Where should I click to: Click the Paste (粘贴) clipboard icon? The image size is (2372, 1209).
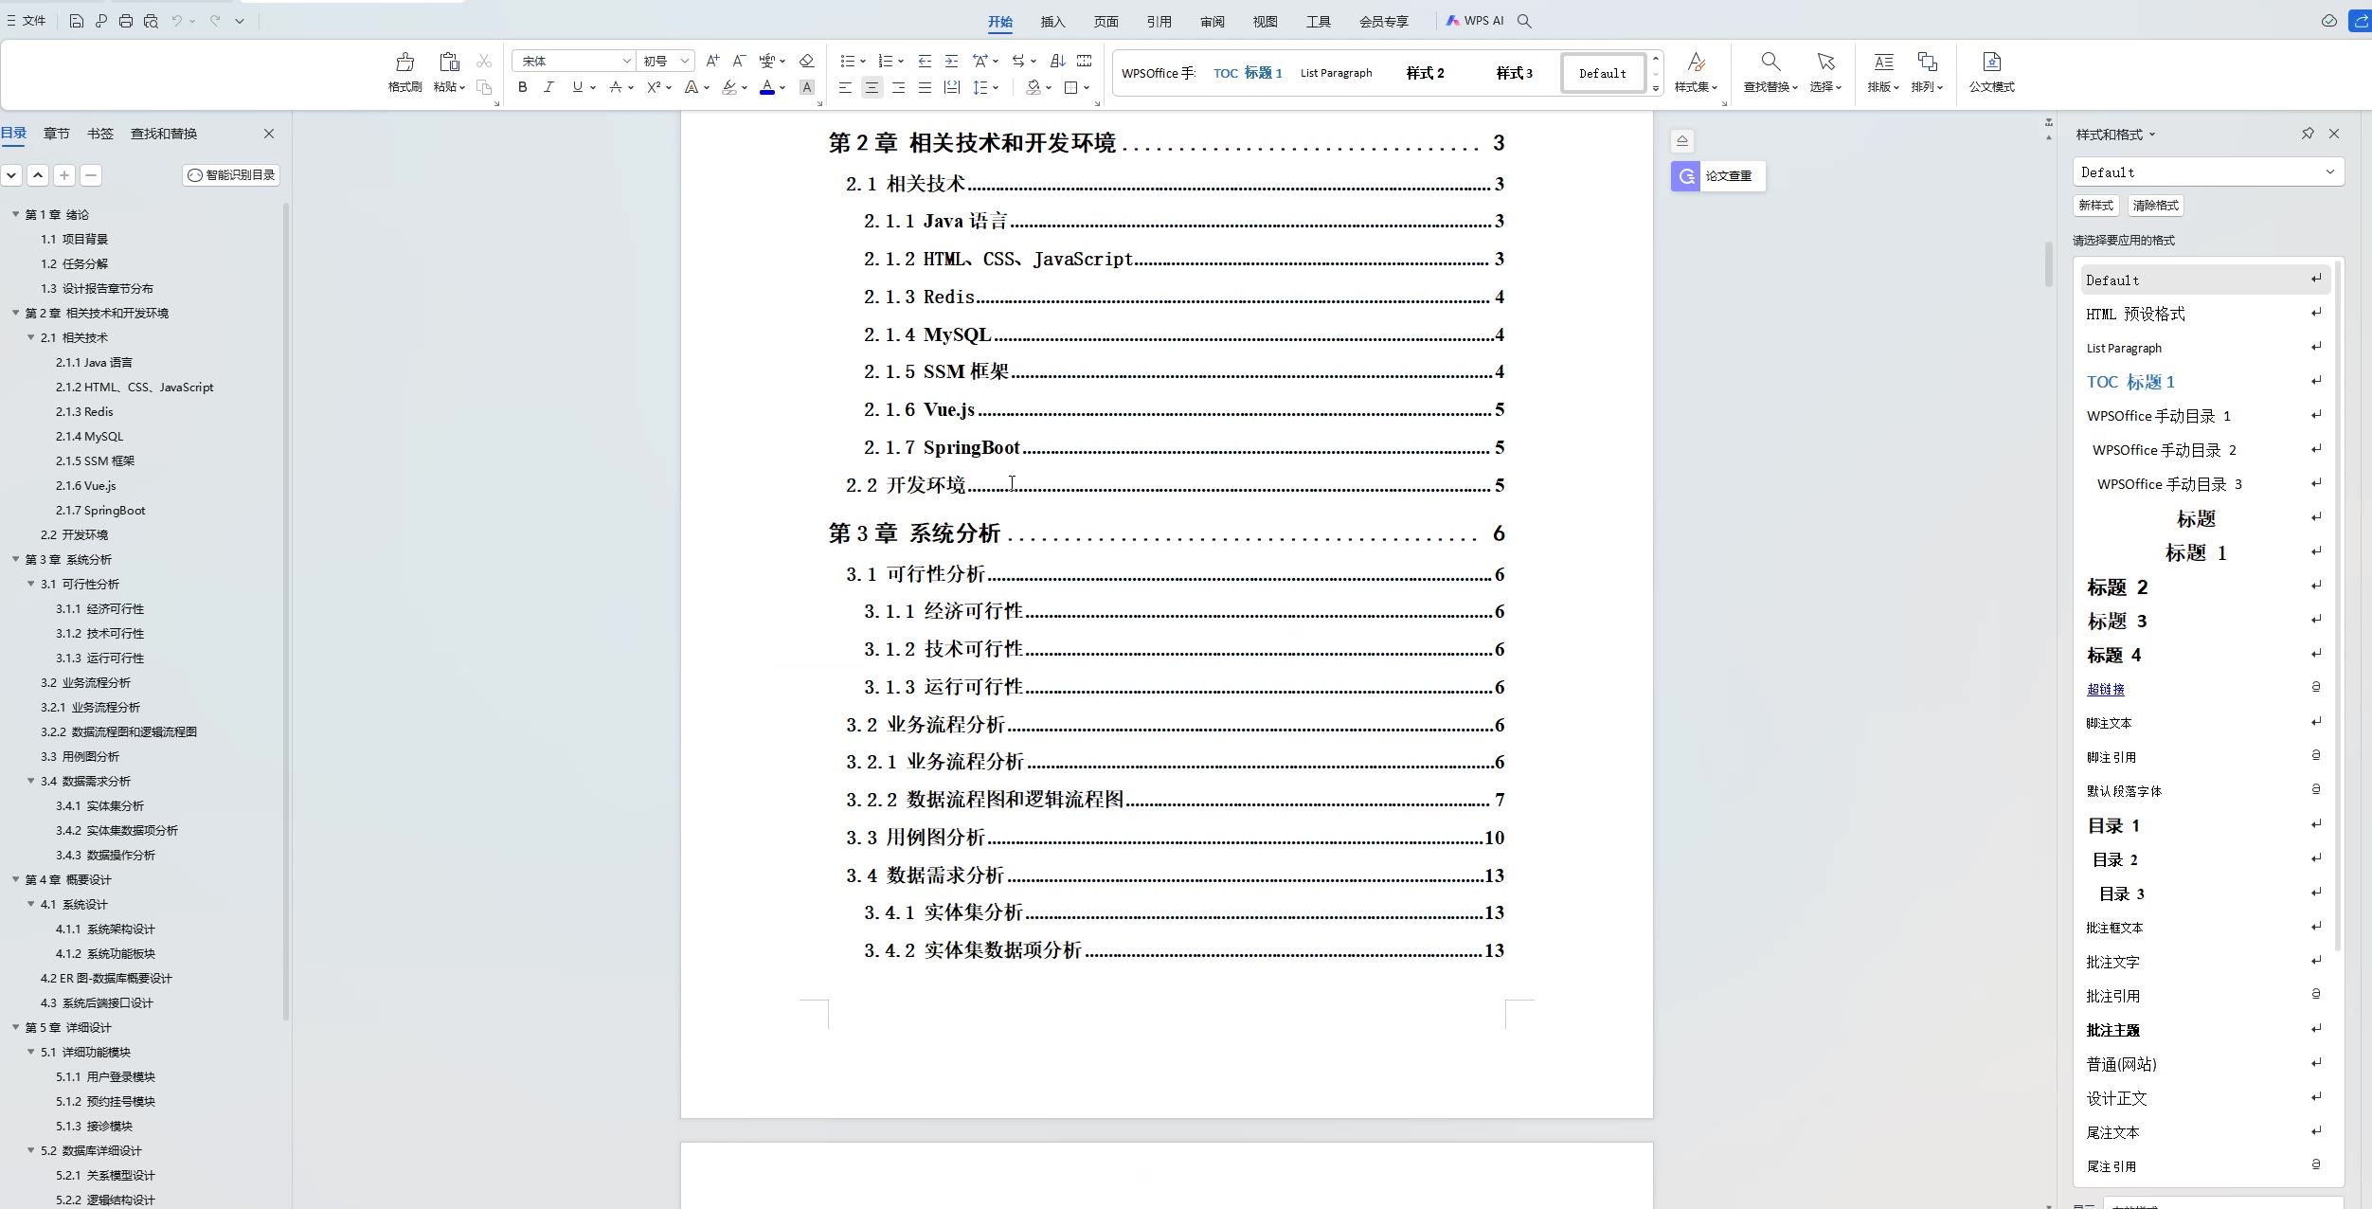(449, 63)
